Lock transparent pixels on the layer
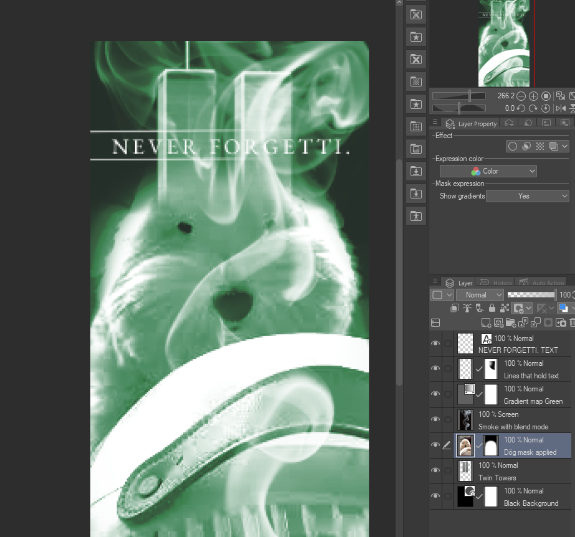The width and height of the screenshot is (575, 537). (x=505, y=309)
